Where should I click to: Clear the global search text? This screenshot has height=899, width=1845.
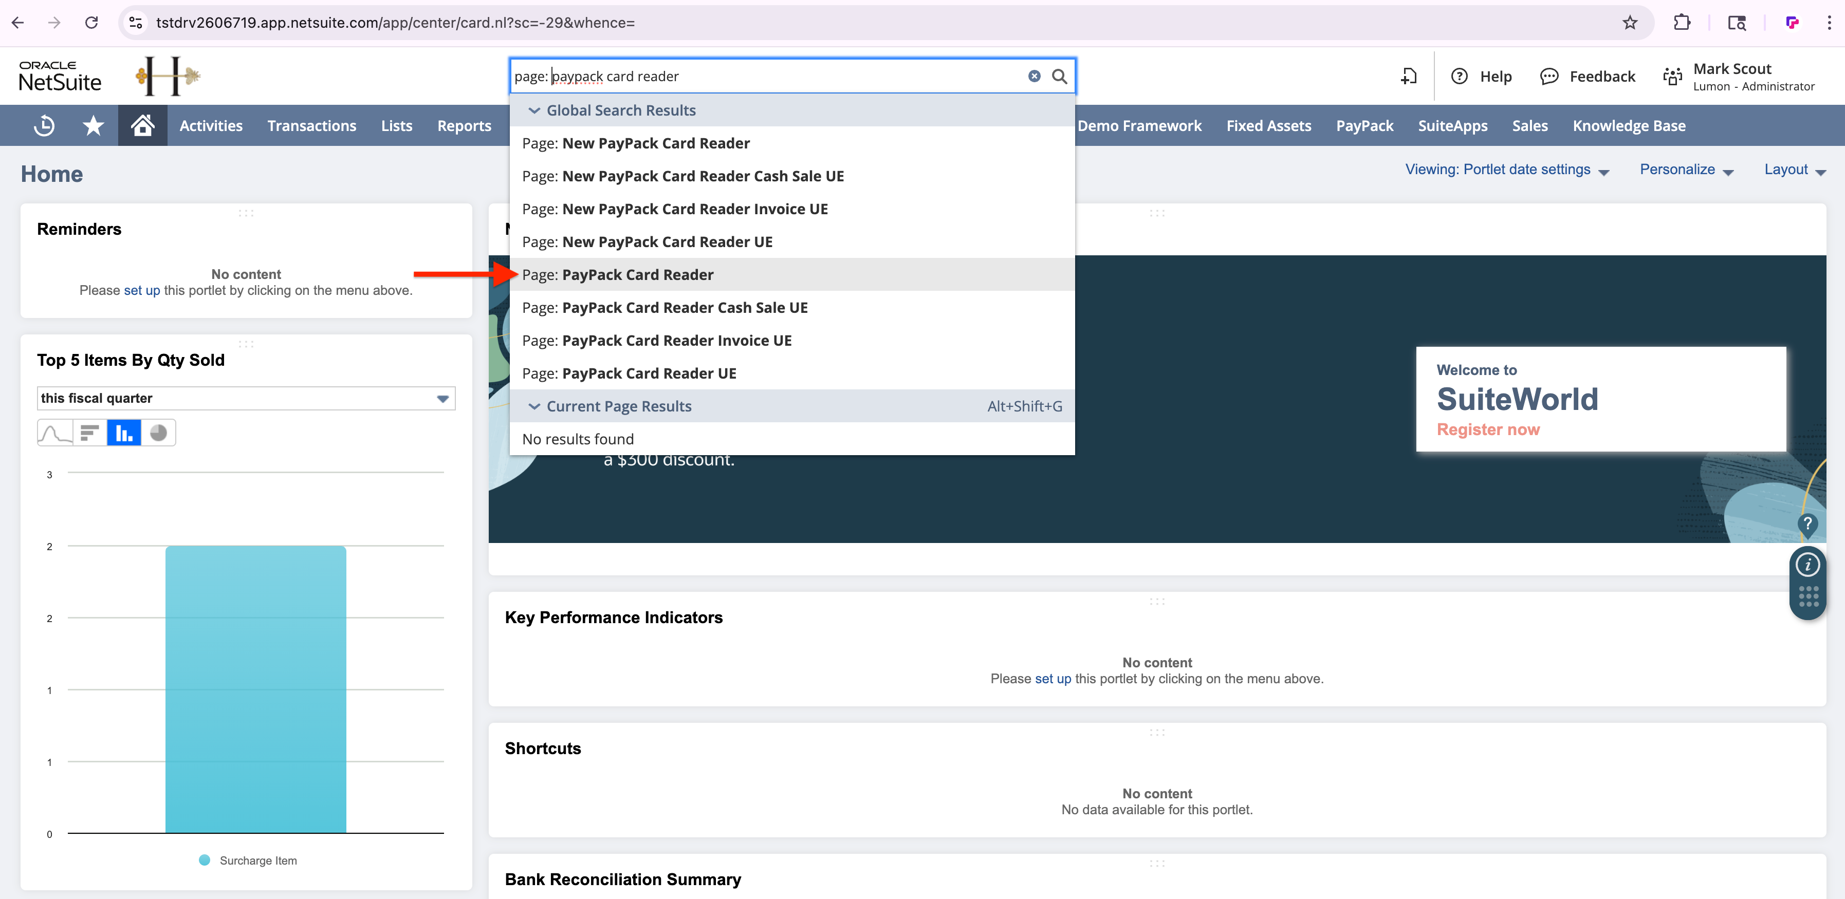click(x=1034, y=76)
